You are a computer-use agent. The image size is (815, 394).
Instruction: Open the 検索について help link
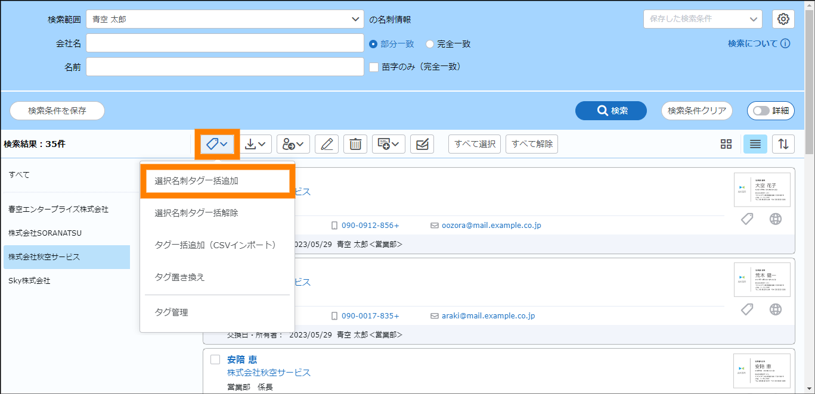tap(758, 43)
